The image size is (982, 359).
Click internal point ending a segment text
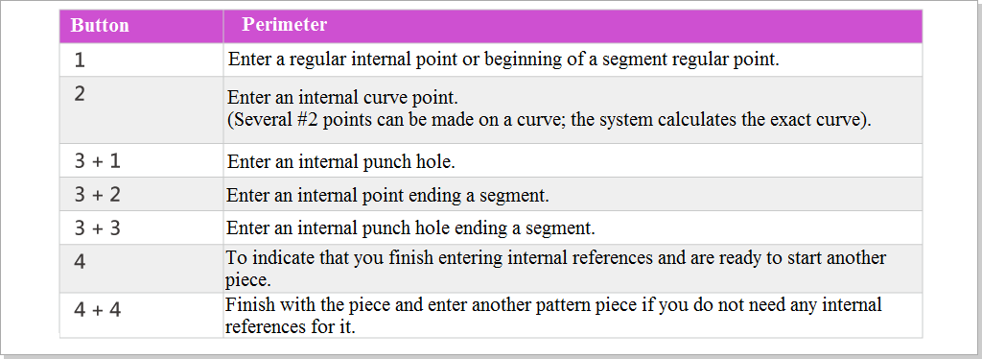click(387, 195)
